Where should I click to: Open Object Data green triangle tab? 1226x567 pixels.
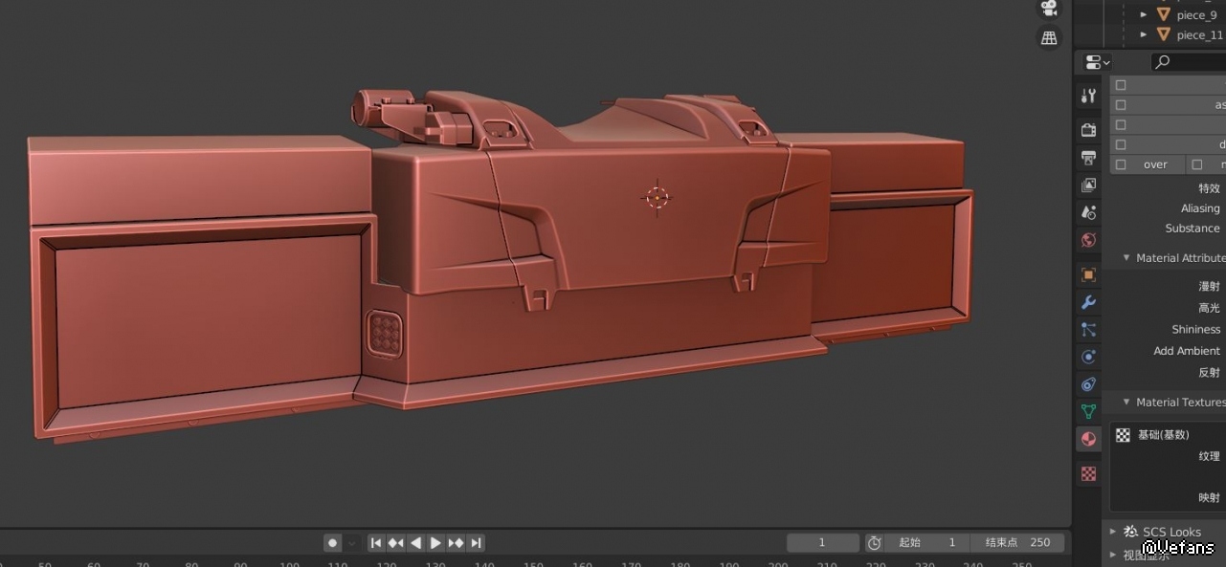point(1088,411)
